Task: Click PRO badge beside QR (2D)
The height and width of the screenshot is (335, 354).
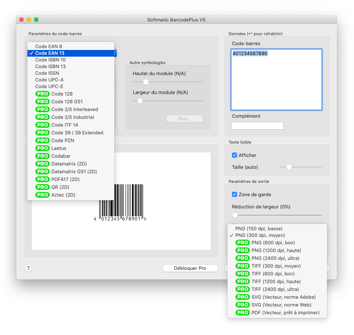Action: pos(43,187)
